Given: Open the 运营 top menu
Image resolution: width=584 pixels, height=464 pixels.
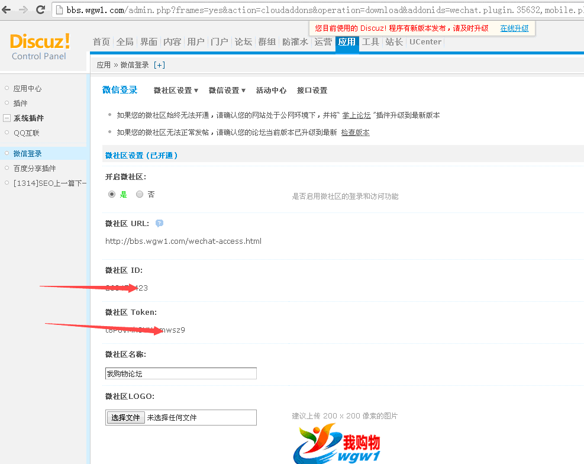Looking at the screenshot, I should (x=323, y=42).
